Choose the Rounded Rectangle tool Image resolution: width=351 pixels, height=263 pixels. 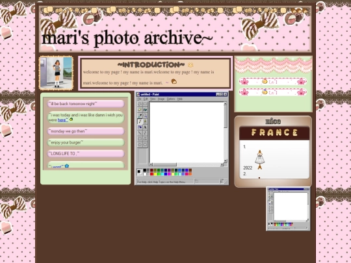[145, 144]
